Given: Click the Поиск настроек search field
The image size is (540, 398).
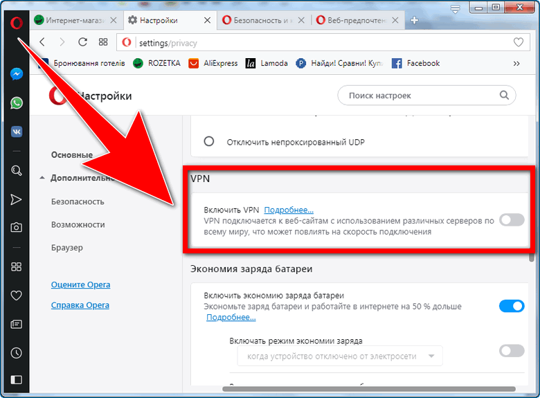Looking at the screenshot, I should coord(426,96).
